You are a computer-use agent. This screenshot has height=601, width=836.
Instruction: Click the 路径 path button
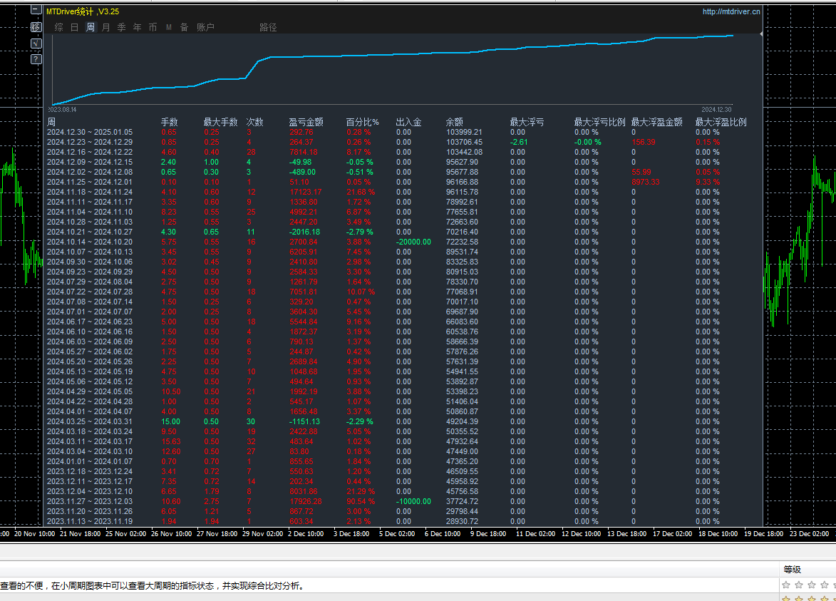tap(268, 28)
